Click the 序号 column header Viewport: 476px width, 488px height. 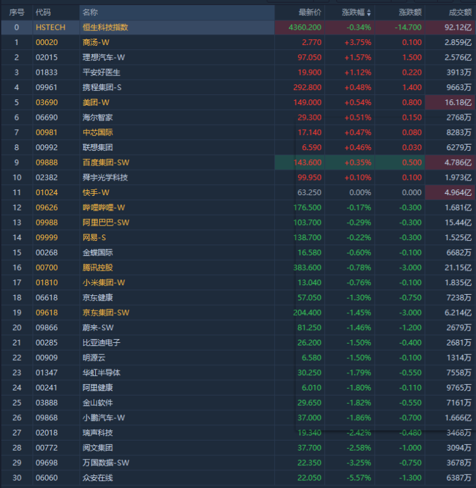(x=17, y=13)
